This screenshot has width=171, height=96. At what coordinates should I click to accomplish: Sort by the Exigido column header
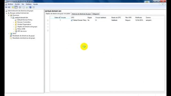pos(91,18)
